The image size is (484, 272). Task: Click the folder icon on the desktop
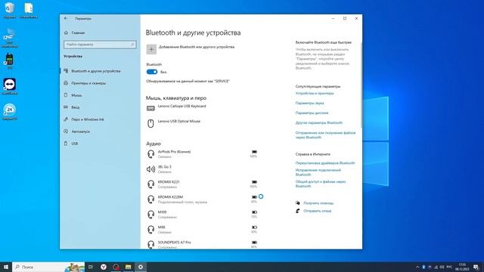29,11
